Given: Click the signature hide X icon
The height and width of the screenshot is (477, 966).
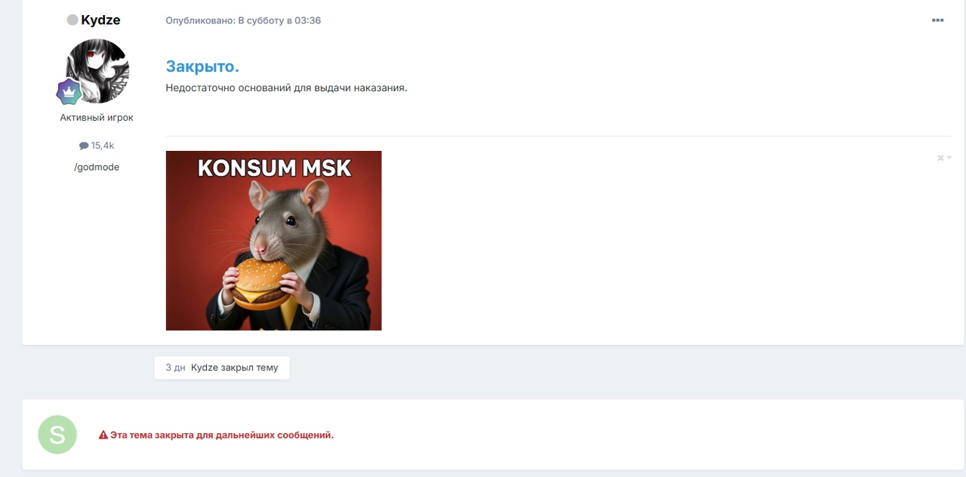Looking at the screenshot, I should click(940, 158).
